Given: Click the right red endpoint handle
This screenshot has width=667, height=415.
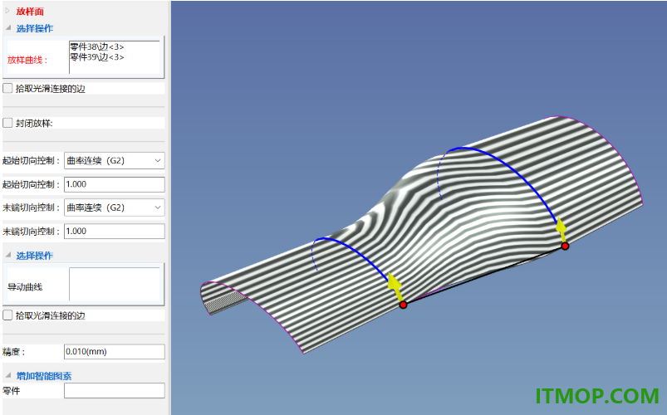Looking at the screenshot, I should click(x=565, y=247).
